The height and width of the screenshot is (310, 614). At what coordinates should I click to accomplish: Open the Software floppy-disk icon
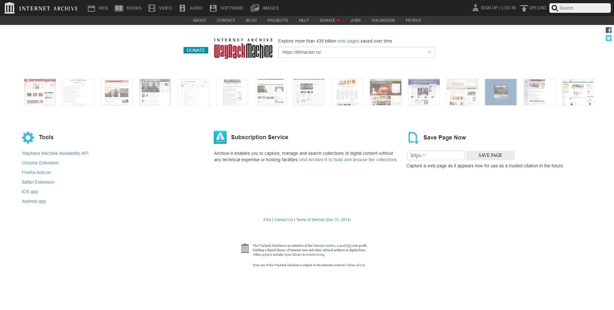[x=213, y=8]
